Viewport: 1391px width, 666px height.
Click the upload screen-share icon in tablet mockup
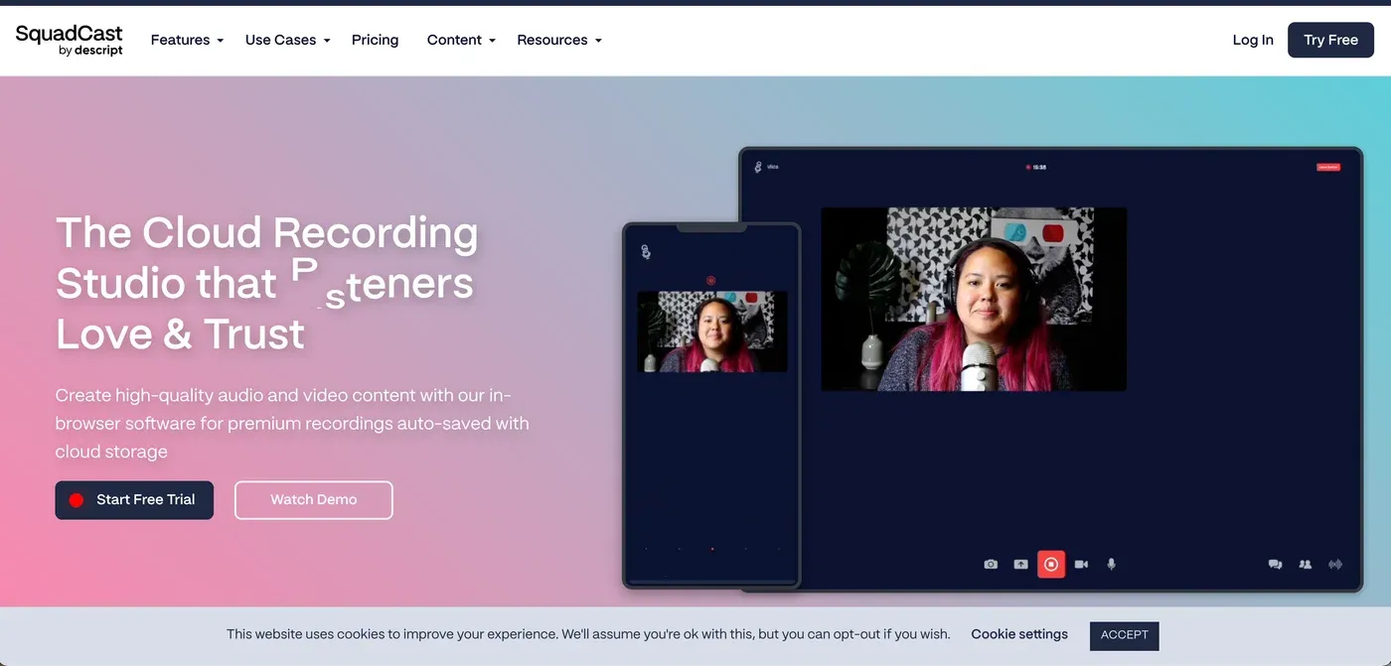tap(1020, 564)
